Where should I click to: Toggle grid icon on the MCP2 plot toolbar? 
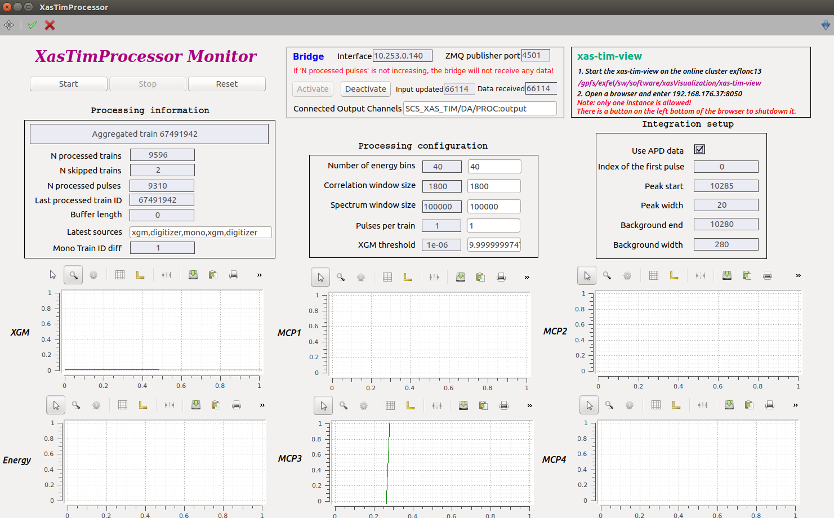[x=654, y=275]
